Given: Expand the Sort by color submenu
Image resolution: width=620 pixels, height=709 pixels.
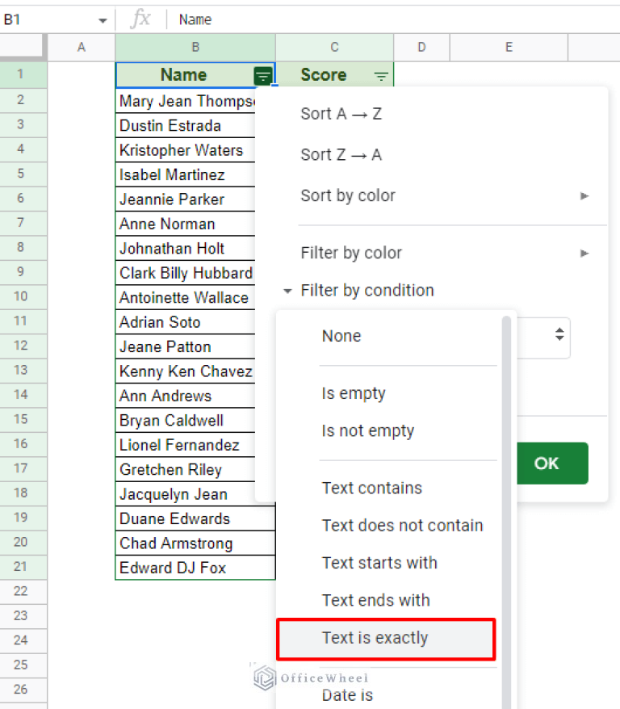Looking at the screenshot, I should 585,195.
